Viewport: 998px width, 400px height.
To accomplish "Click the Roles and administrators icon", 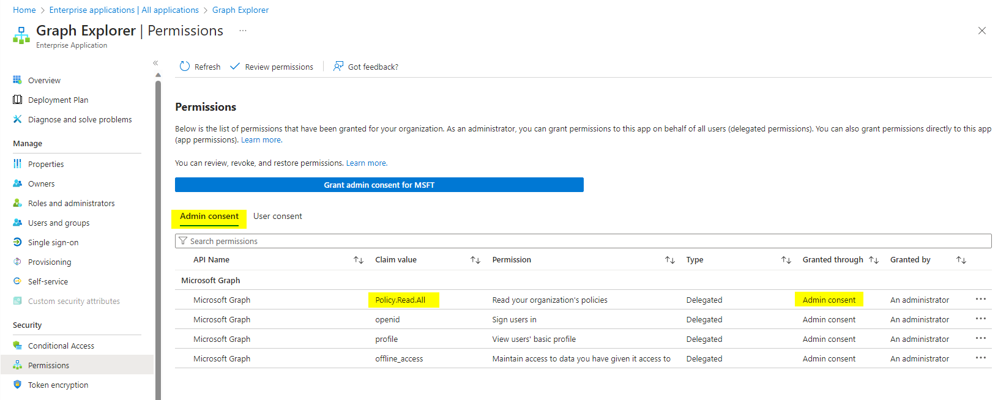I will click(x=17, y=203).
